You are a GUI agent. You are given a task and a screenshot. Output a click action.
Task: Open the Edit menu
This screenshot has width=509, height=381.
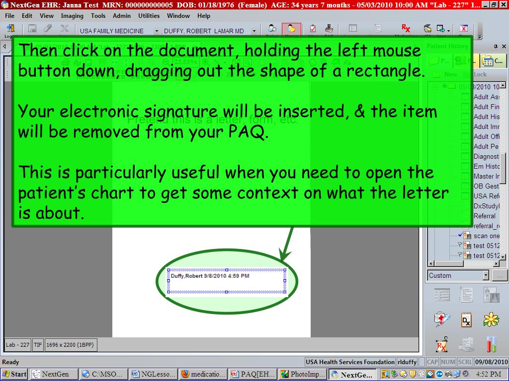27,15
